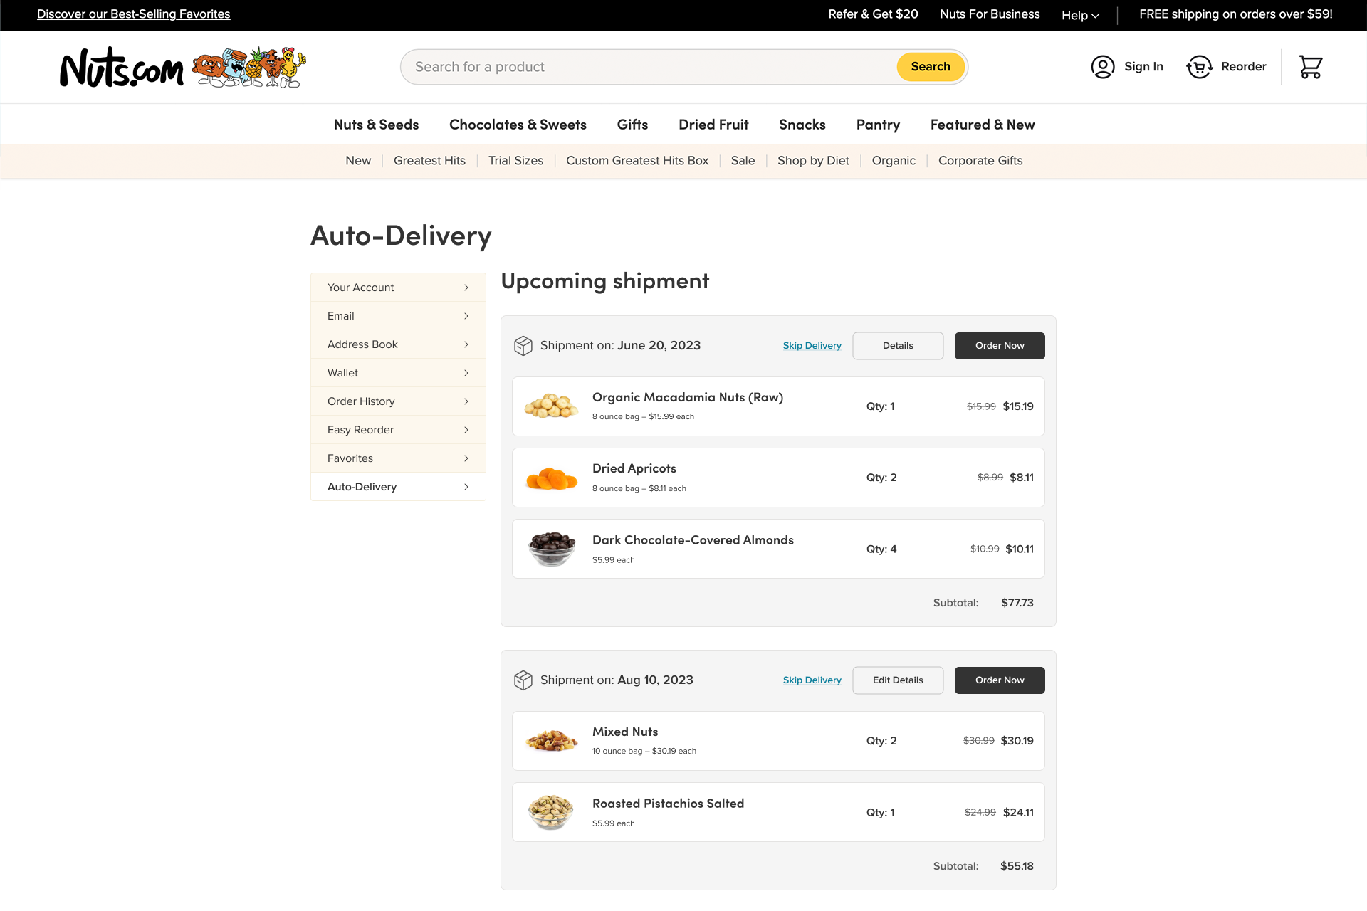Screen dimensions: 1367x911
Task: Click Dark Chocolate-Covered Almonds title
Action: pos(693,540)
